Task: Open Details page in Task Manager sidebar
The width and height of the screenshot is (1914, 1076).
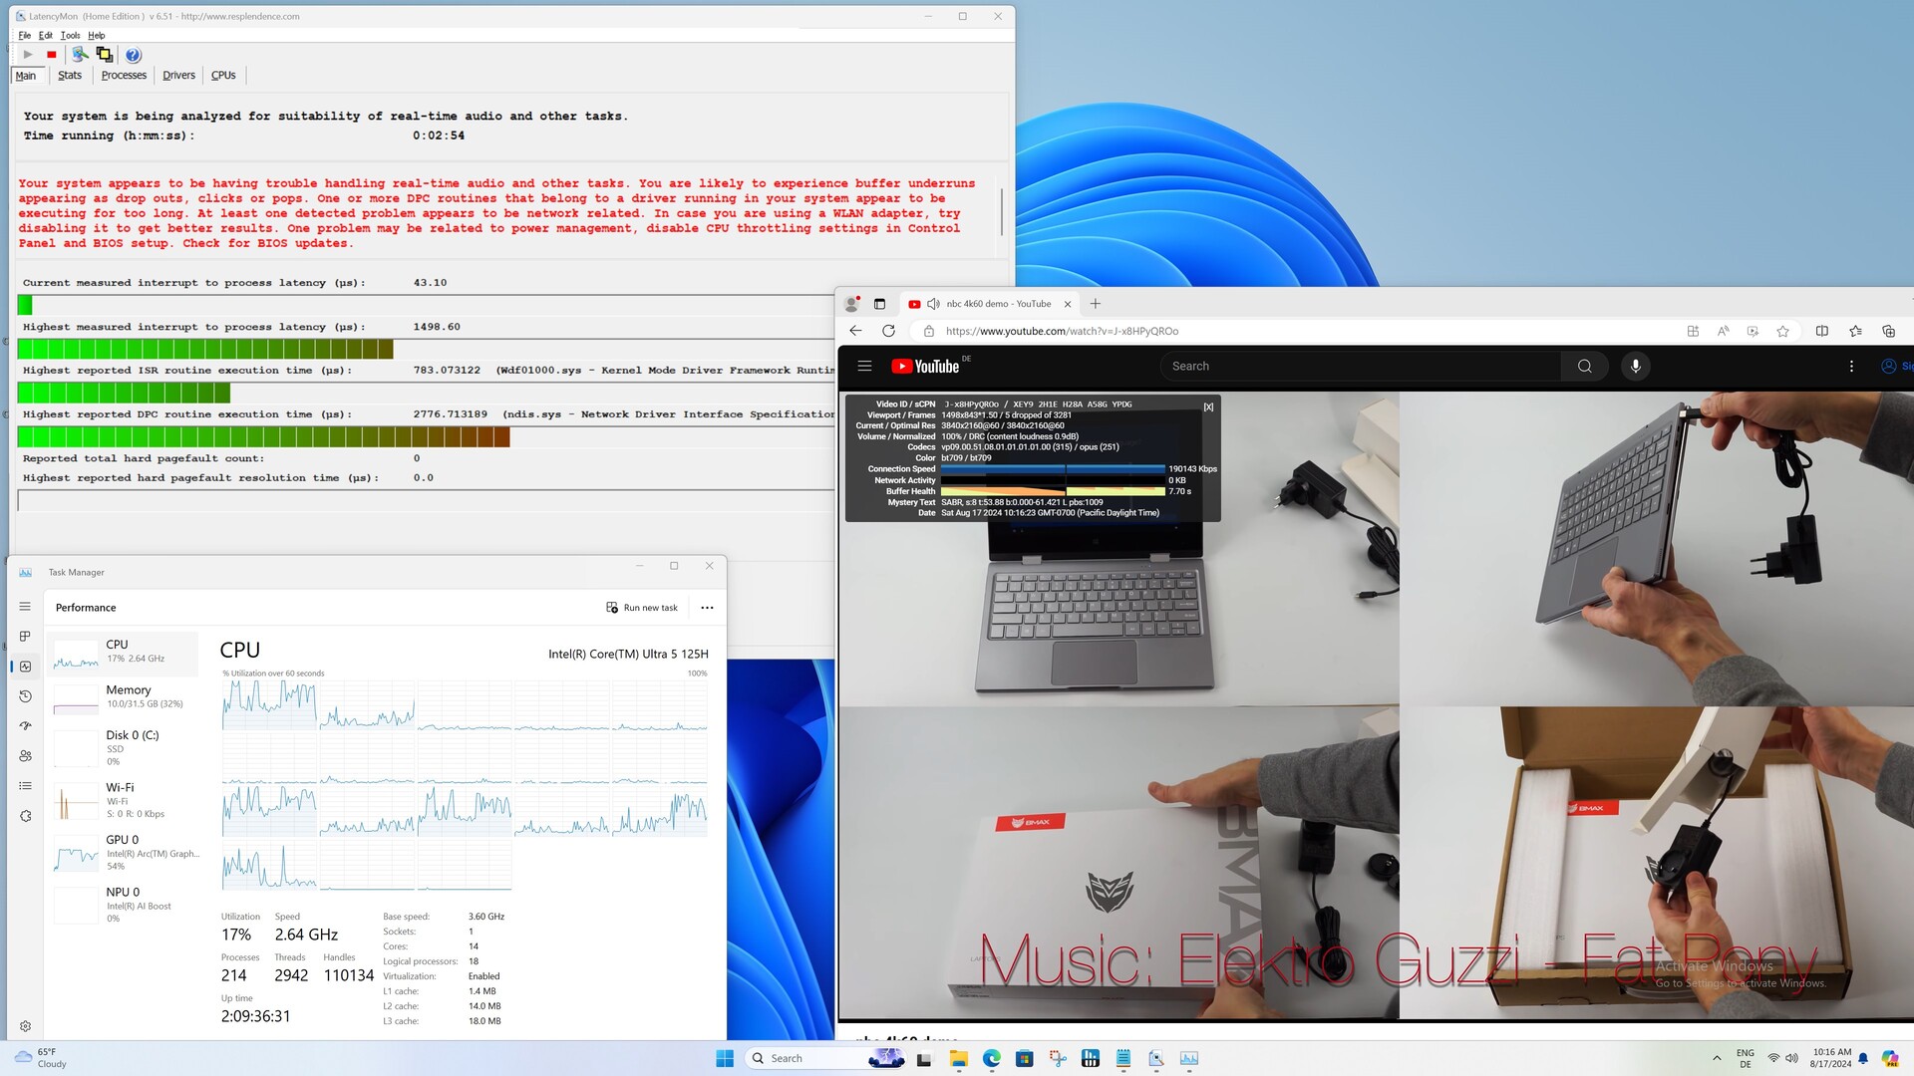Action: [25, 786]
